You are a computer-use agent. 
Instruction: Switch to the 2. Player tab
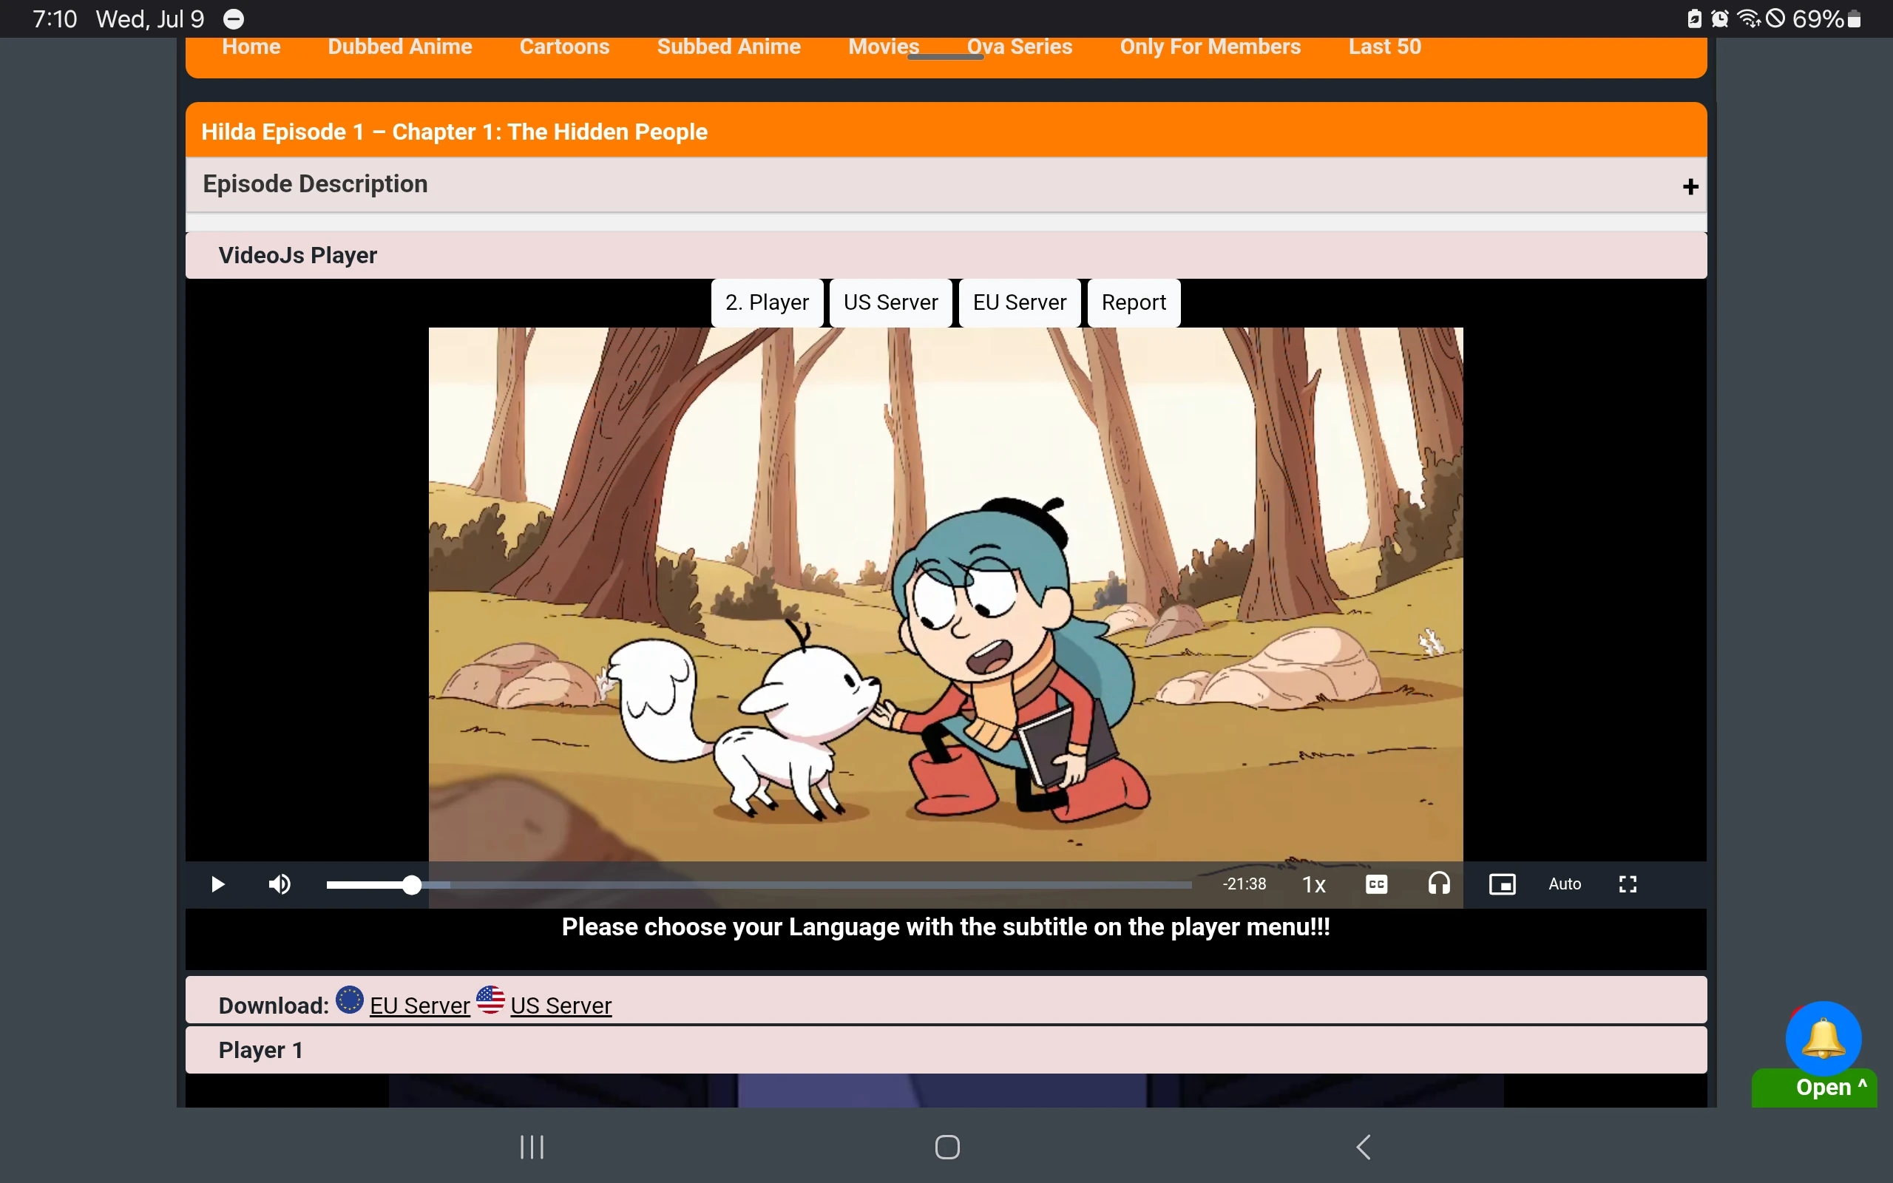767,303
